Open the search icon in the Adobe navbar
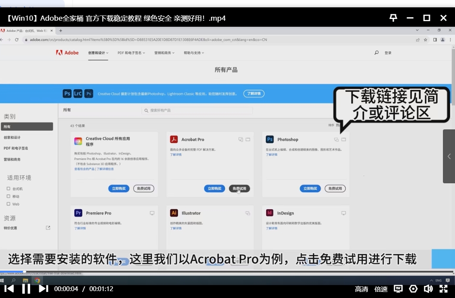Screen dimensions: 455x298 377,53
